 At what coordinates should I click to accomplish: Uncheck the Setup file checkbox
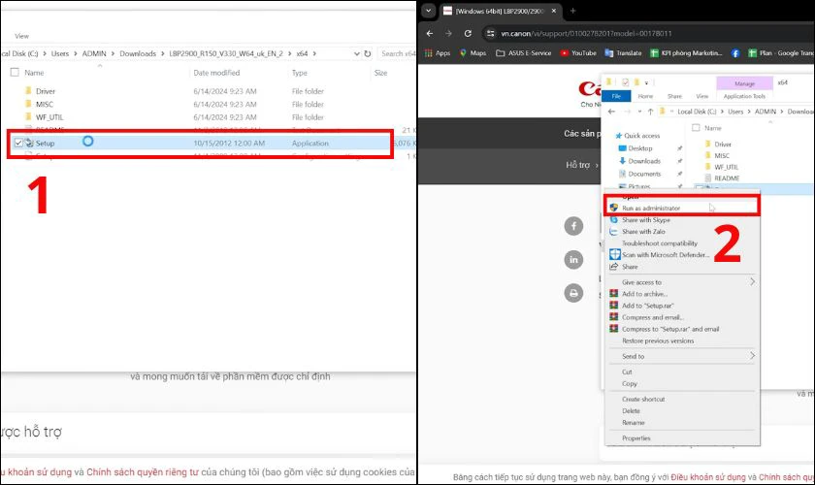tap(19, 142)
